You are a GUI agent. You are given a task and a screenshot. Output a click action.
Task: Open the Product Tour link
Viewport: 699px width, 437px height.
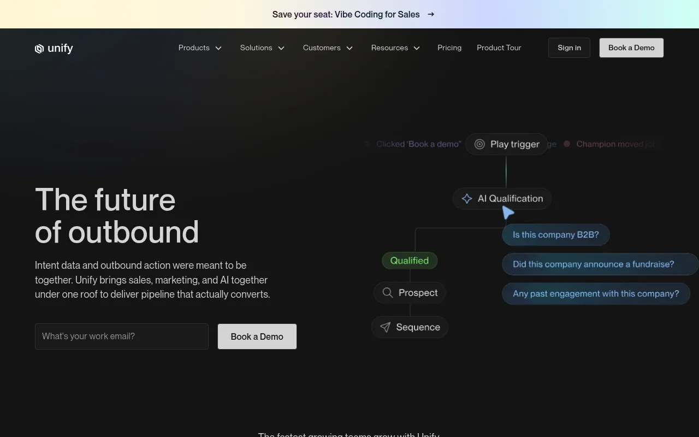499,48
